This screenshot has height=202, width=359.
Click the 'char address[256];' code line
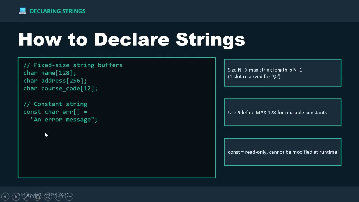click(55, 81)
